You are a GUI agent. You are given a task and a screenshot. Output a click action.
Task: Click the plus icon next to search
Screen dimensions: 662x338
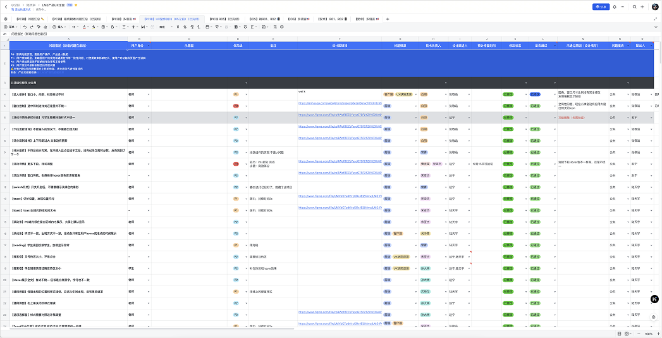point(642,7)
